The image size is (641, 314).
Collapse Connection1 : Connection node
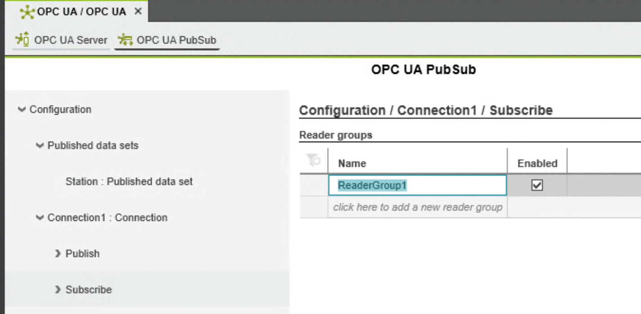40,217
